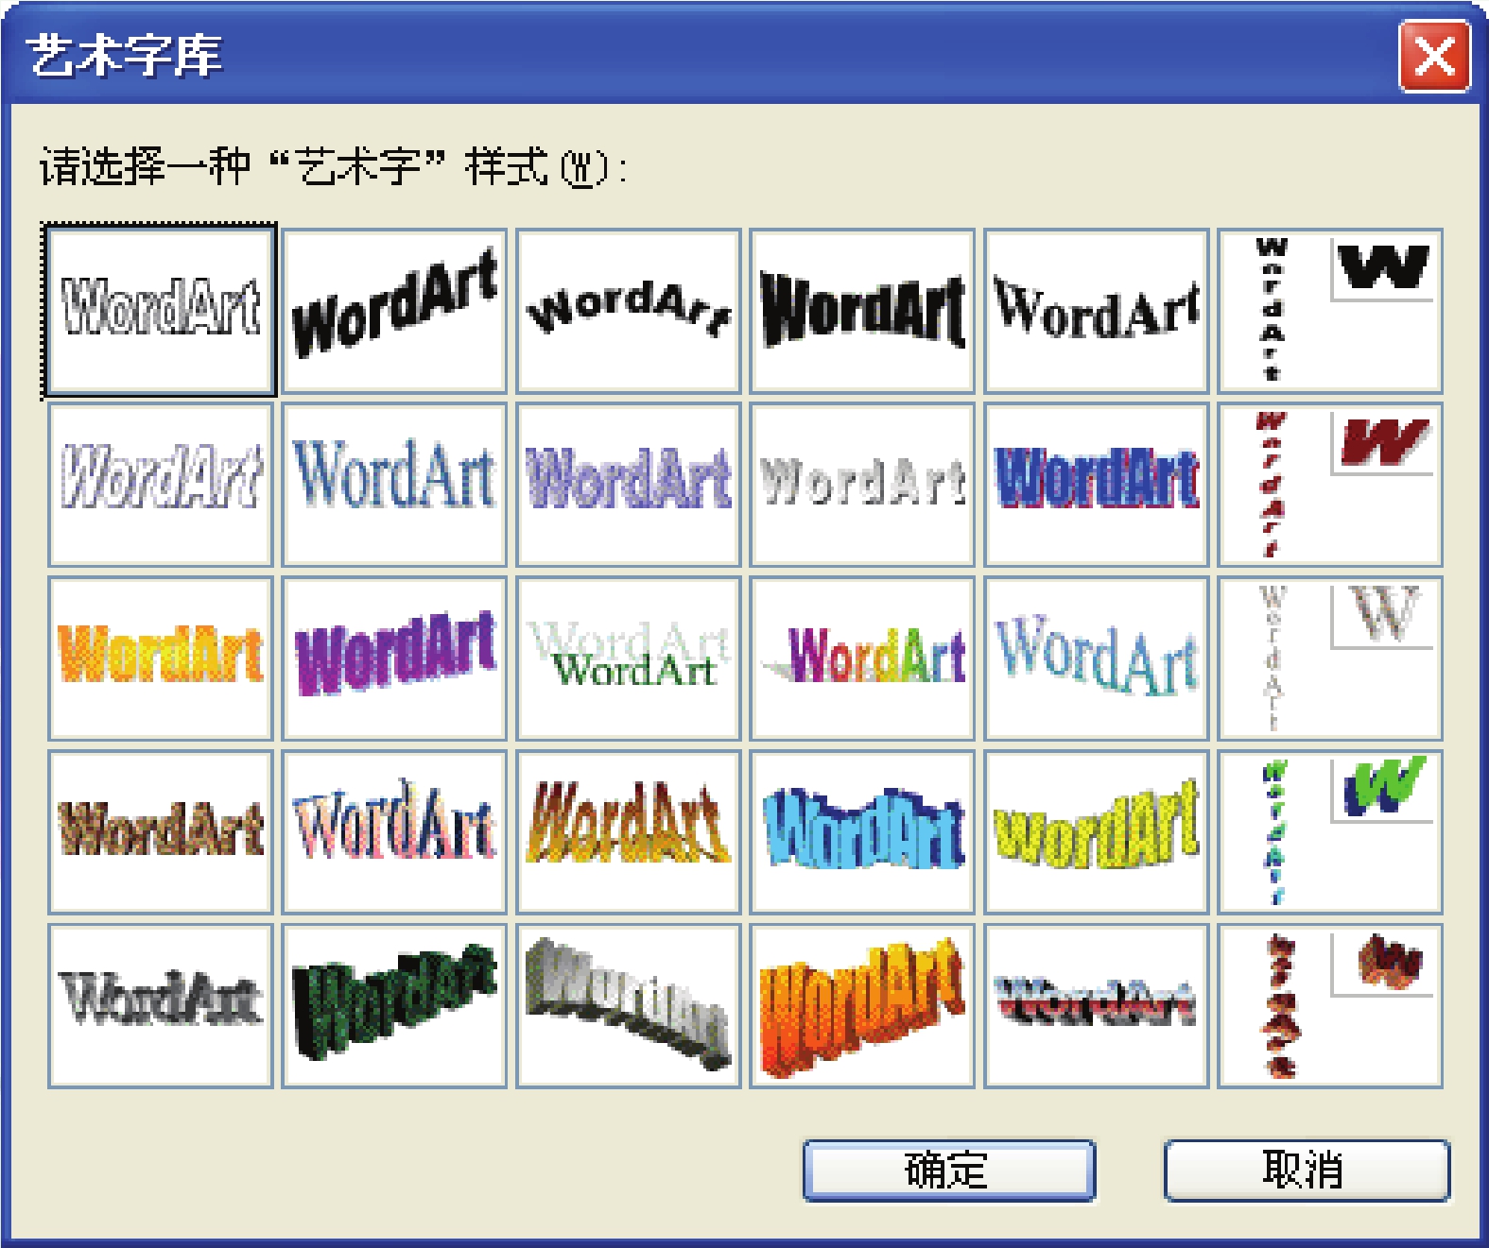Pick the black arched WordArt style
The width and height of the screenshot is (1489, 1248).
(x=629, y=311)
